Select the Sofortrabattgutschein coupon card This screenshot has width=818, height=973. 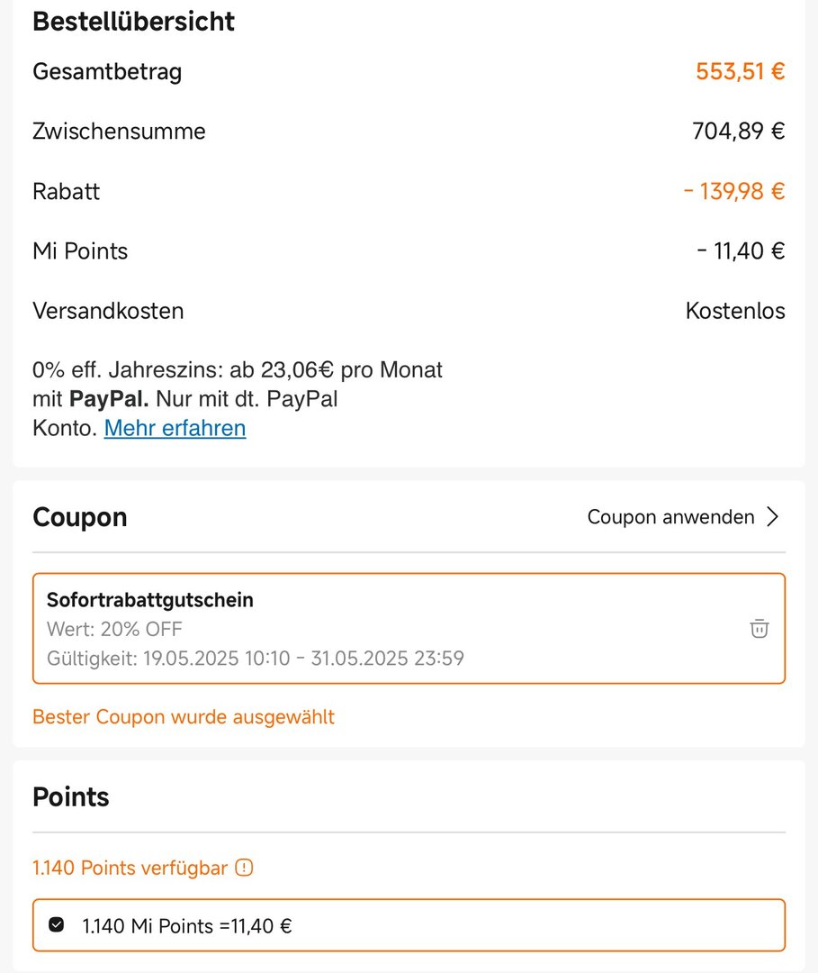tap(409, 628)
